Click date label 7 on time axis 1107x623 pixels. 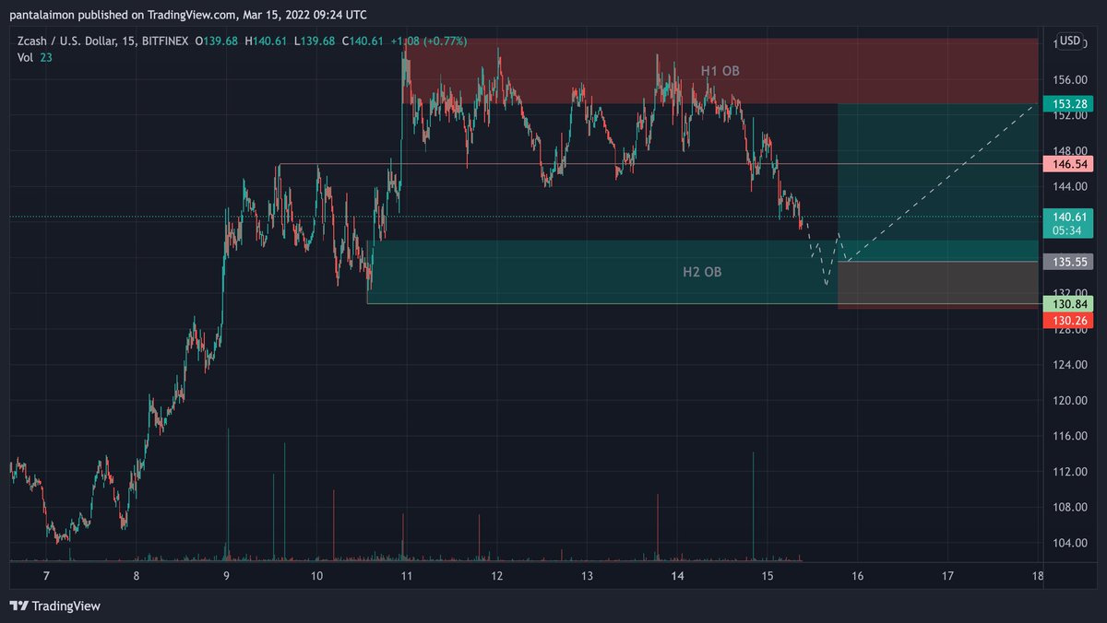pos(45,576)
